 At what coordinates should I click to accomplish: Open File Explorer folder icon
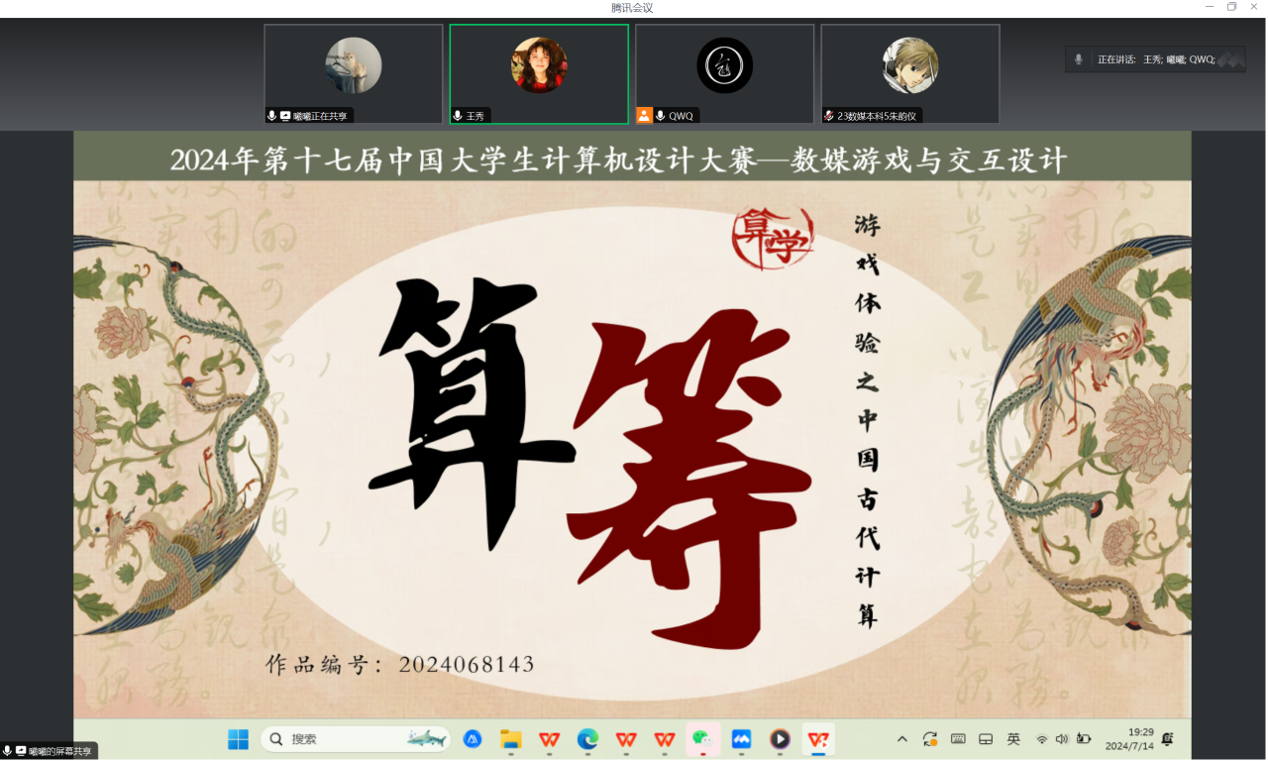click(511, 739)
